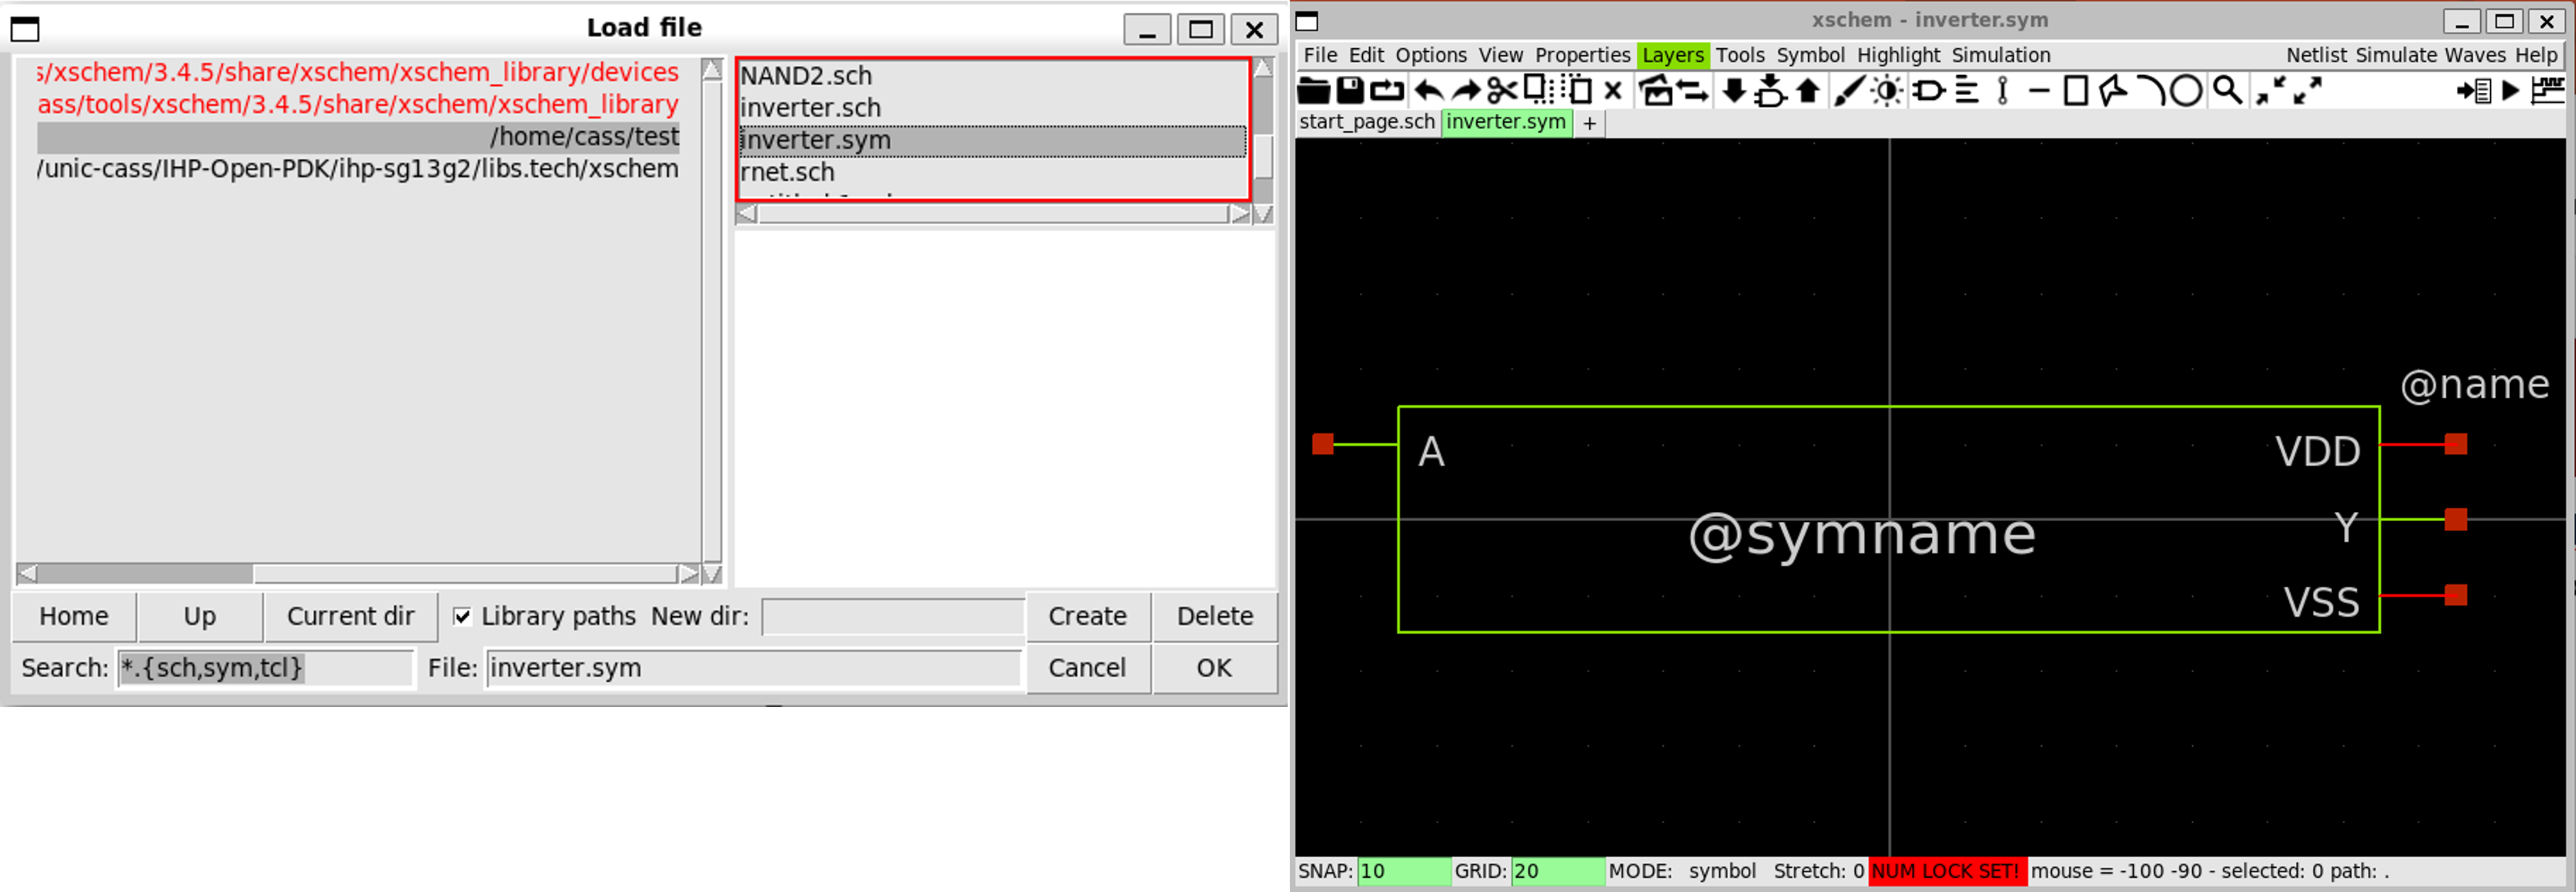Click the Search filter input field
This screenshot has width=2576, height=892.
coord(265,668)
